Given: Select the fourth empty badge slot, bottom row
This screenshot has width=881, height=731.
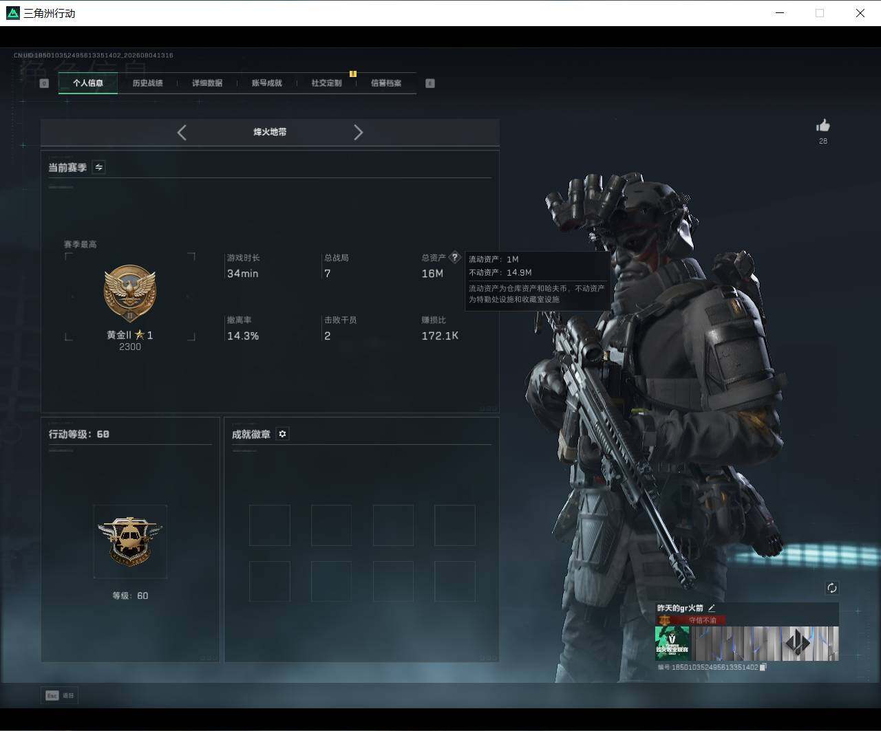Looking at the screenshot, I should point(455,582).
